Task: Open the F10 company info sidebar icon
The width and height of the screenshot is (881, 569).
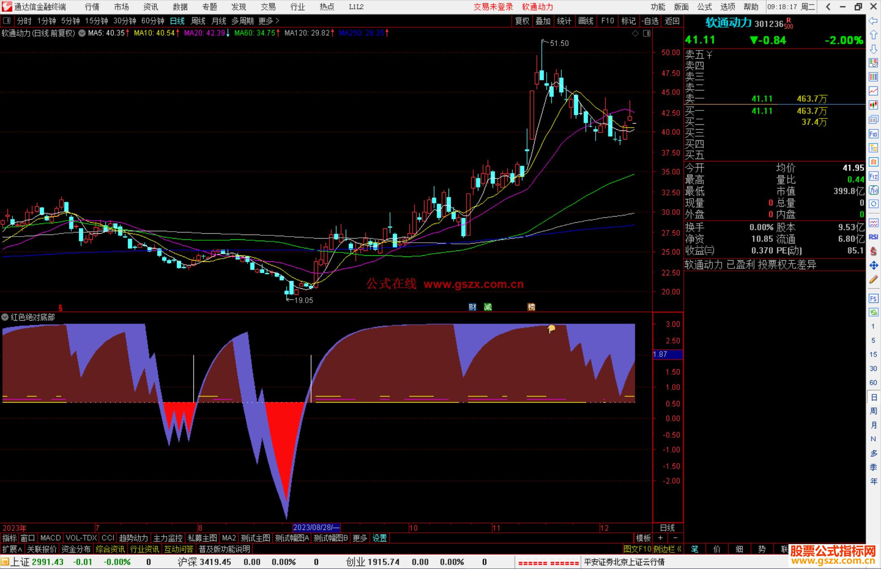Action: [x=873, y=134]
